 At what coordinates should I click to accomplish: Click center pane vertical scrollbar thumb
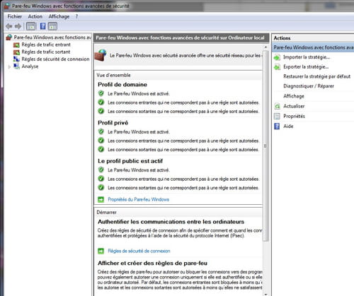[265, 146]
